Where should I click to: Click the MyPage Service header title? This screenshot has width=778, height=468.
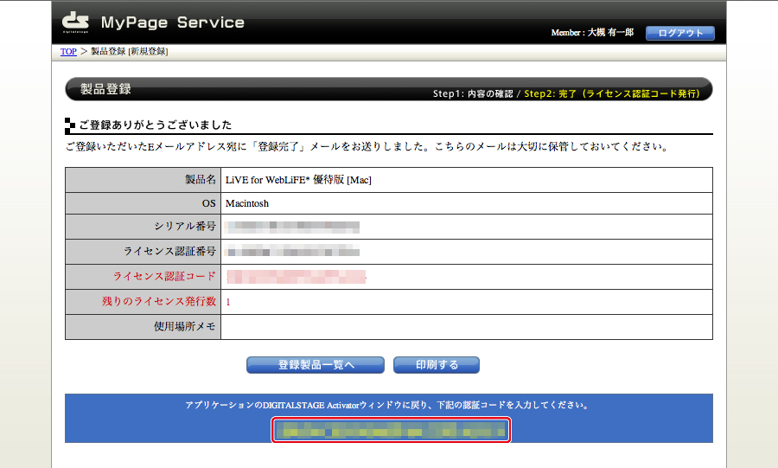coord(173,22)
